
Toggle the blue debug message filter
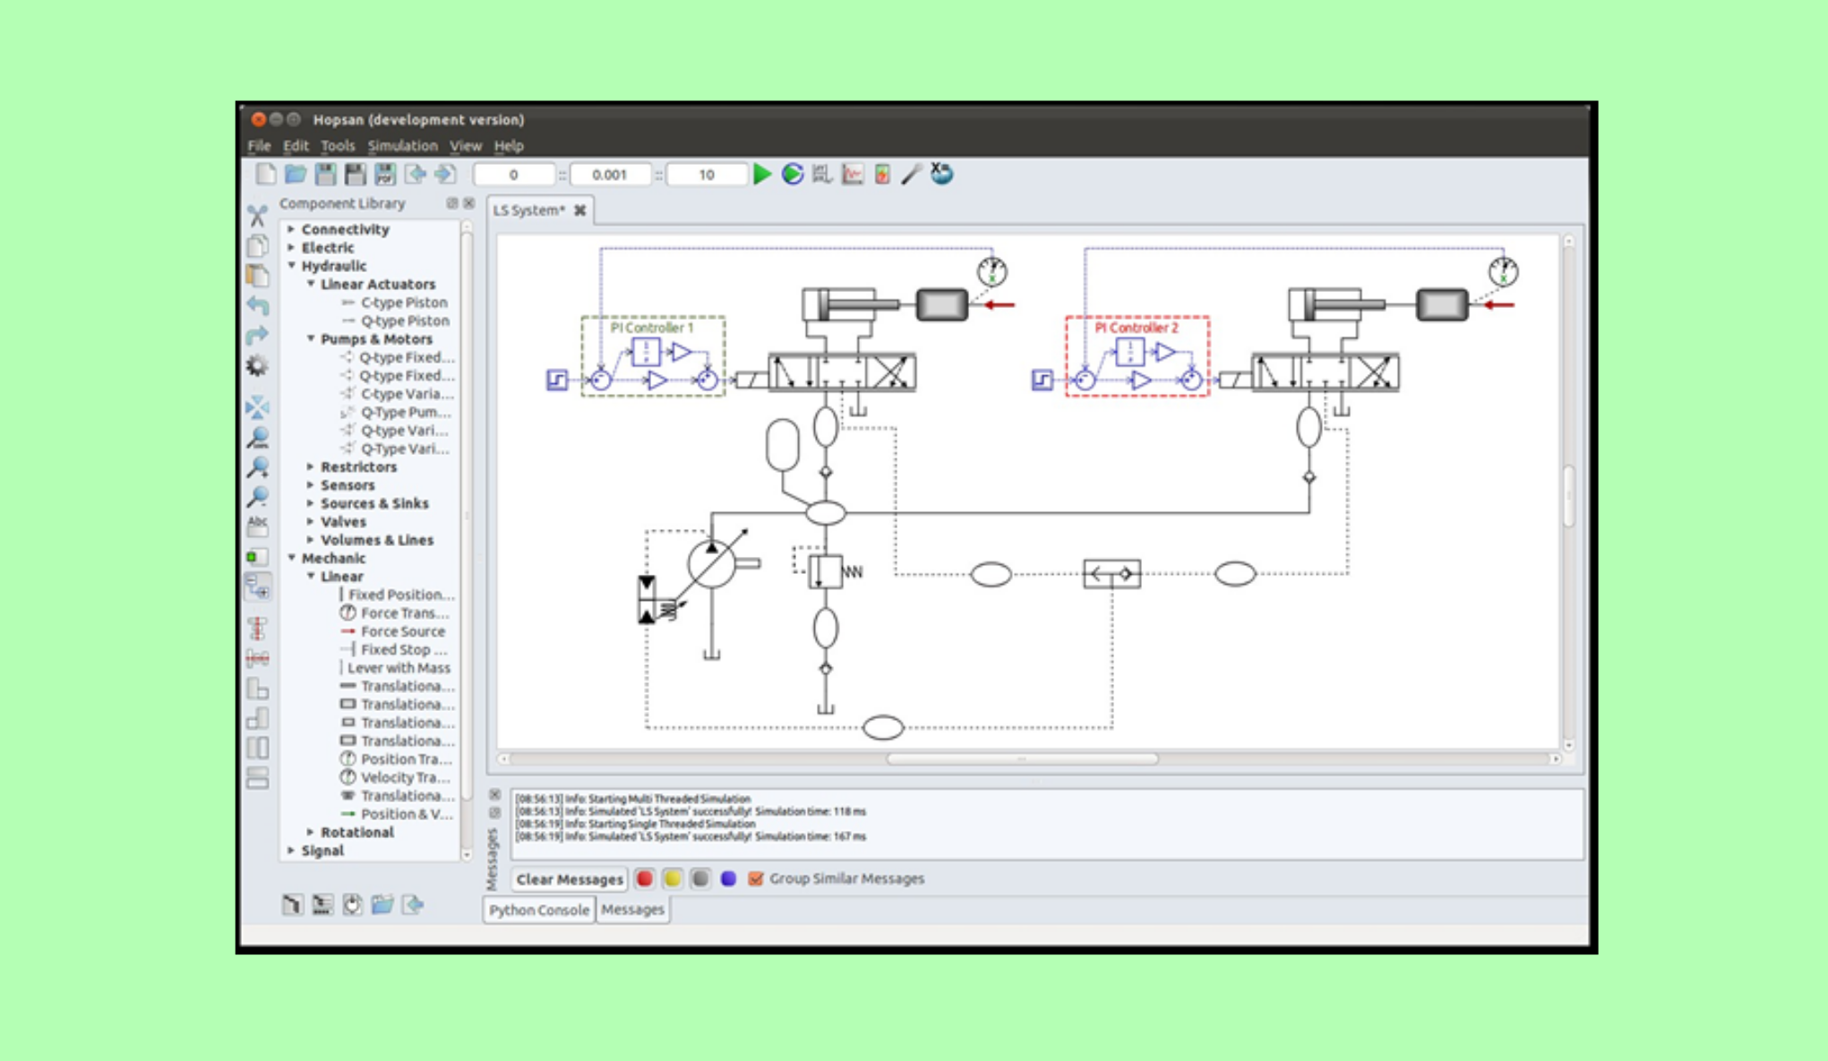tap(728, 878)
